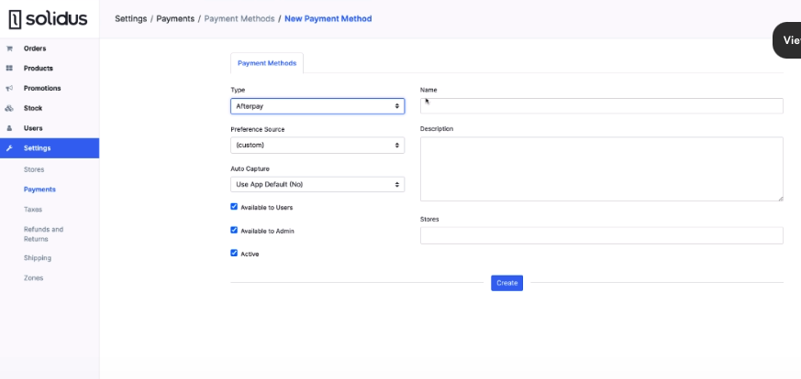
Task: Open Taxes in the Settings submenu
Action: tap(33, 210)
